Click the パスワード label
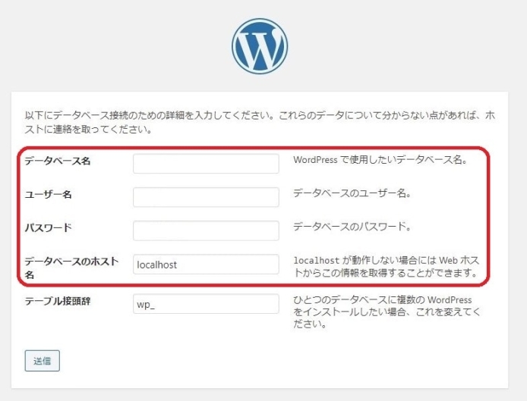 [49, 228]
